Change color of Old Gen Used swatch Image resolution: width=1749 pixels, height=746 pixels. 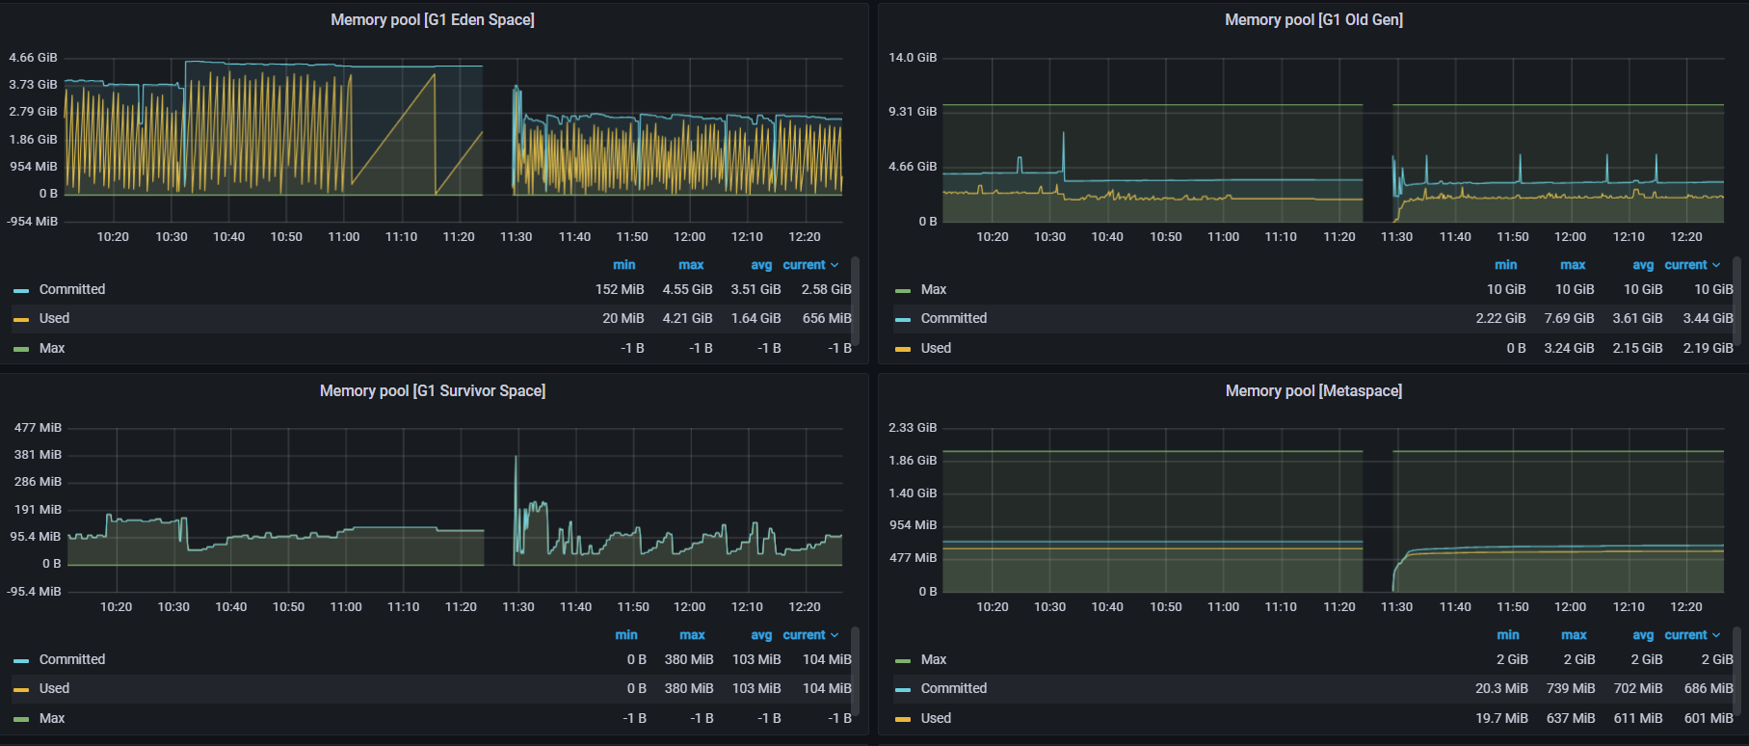(903, 349)
